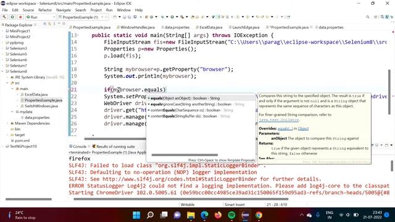Open taskbar Search icon
This screenshot has height=222, width=395.
point(150,215)
